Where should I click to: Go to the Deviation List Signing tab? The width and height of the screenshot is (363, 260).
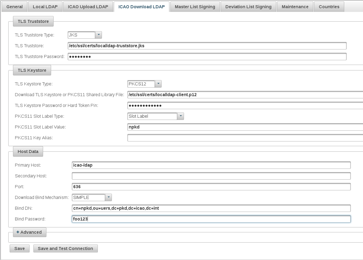(248, 7)
